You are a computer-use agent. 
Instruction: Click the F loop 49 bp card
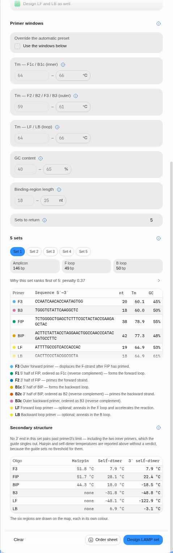86,266
